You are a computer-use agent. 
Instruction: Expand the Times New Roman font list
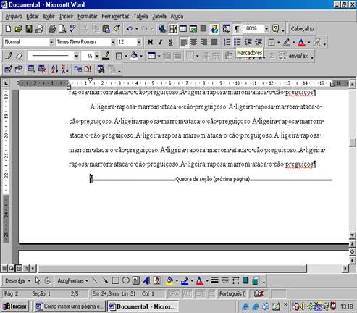click(x=113, y=42)
